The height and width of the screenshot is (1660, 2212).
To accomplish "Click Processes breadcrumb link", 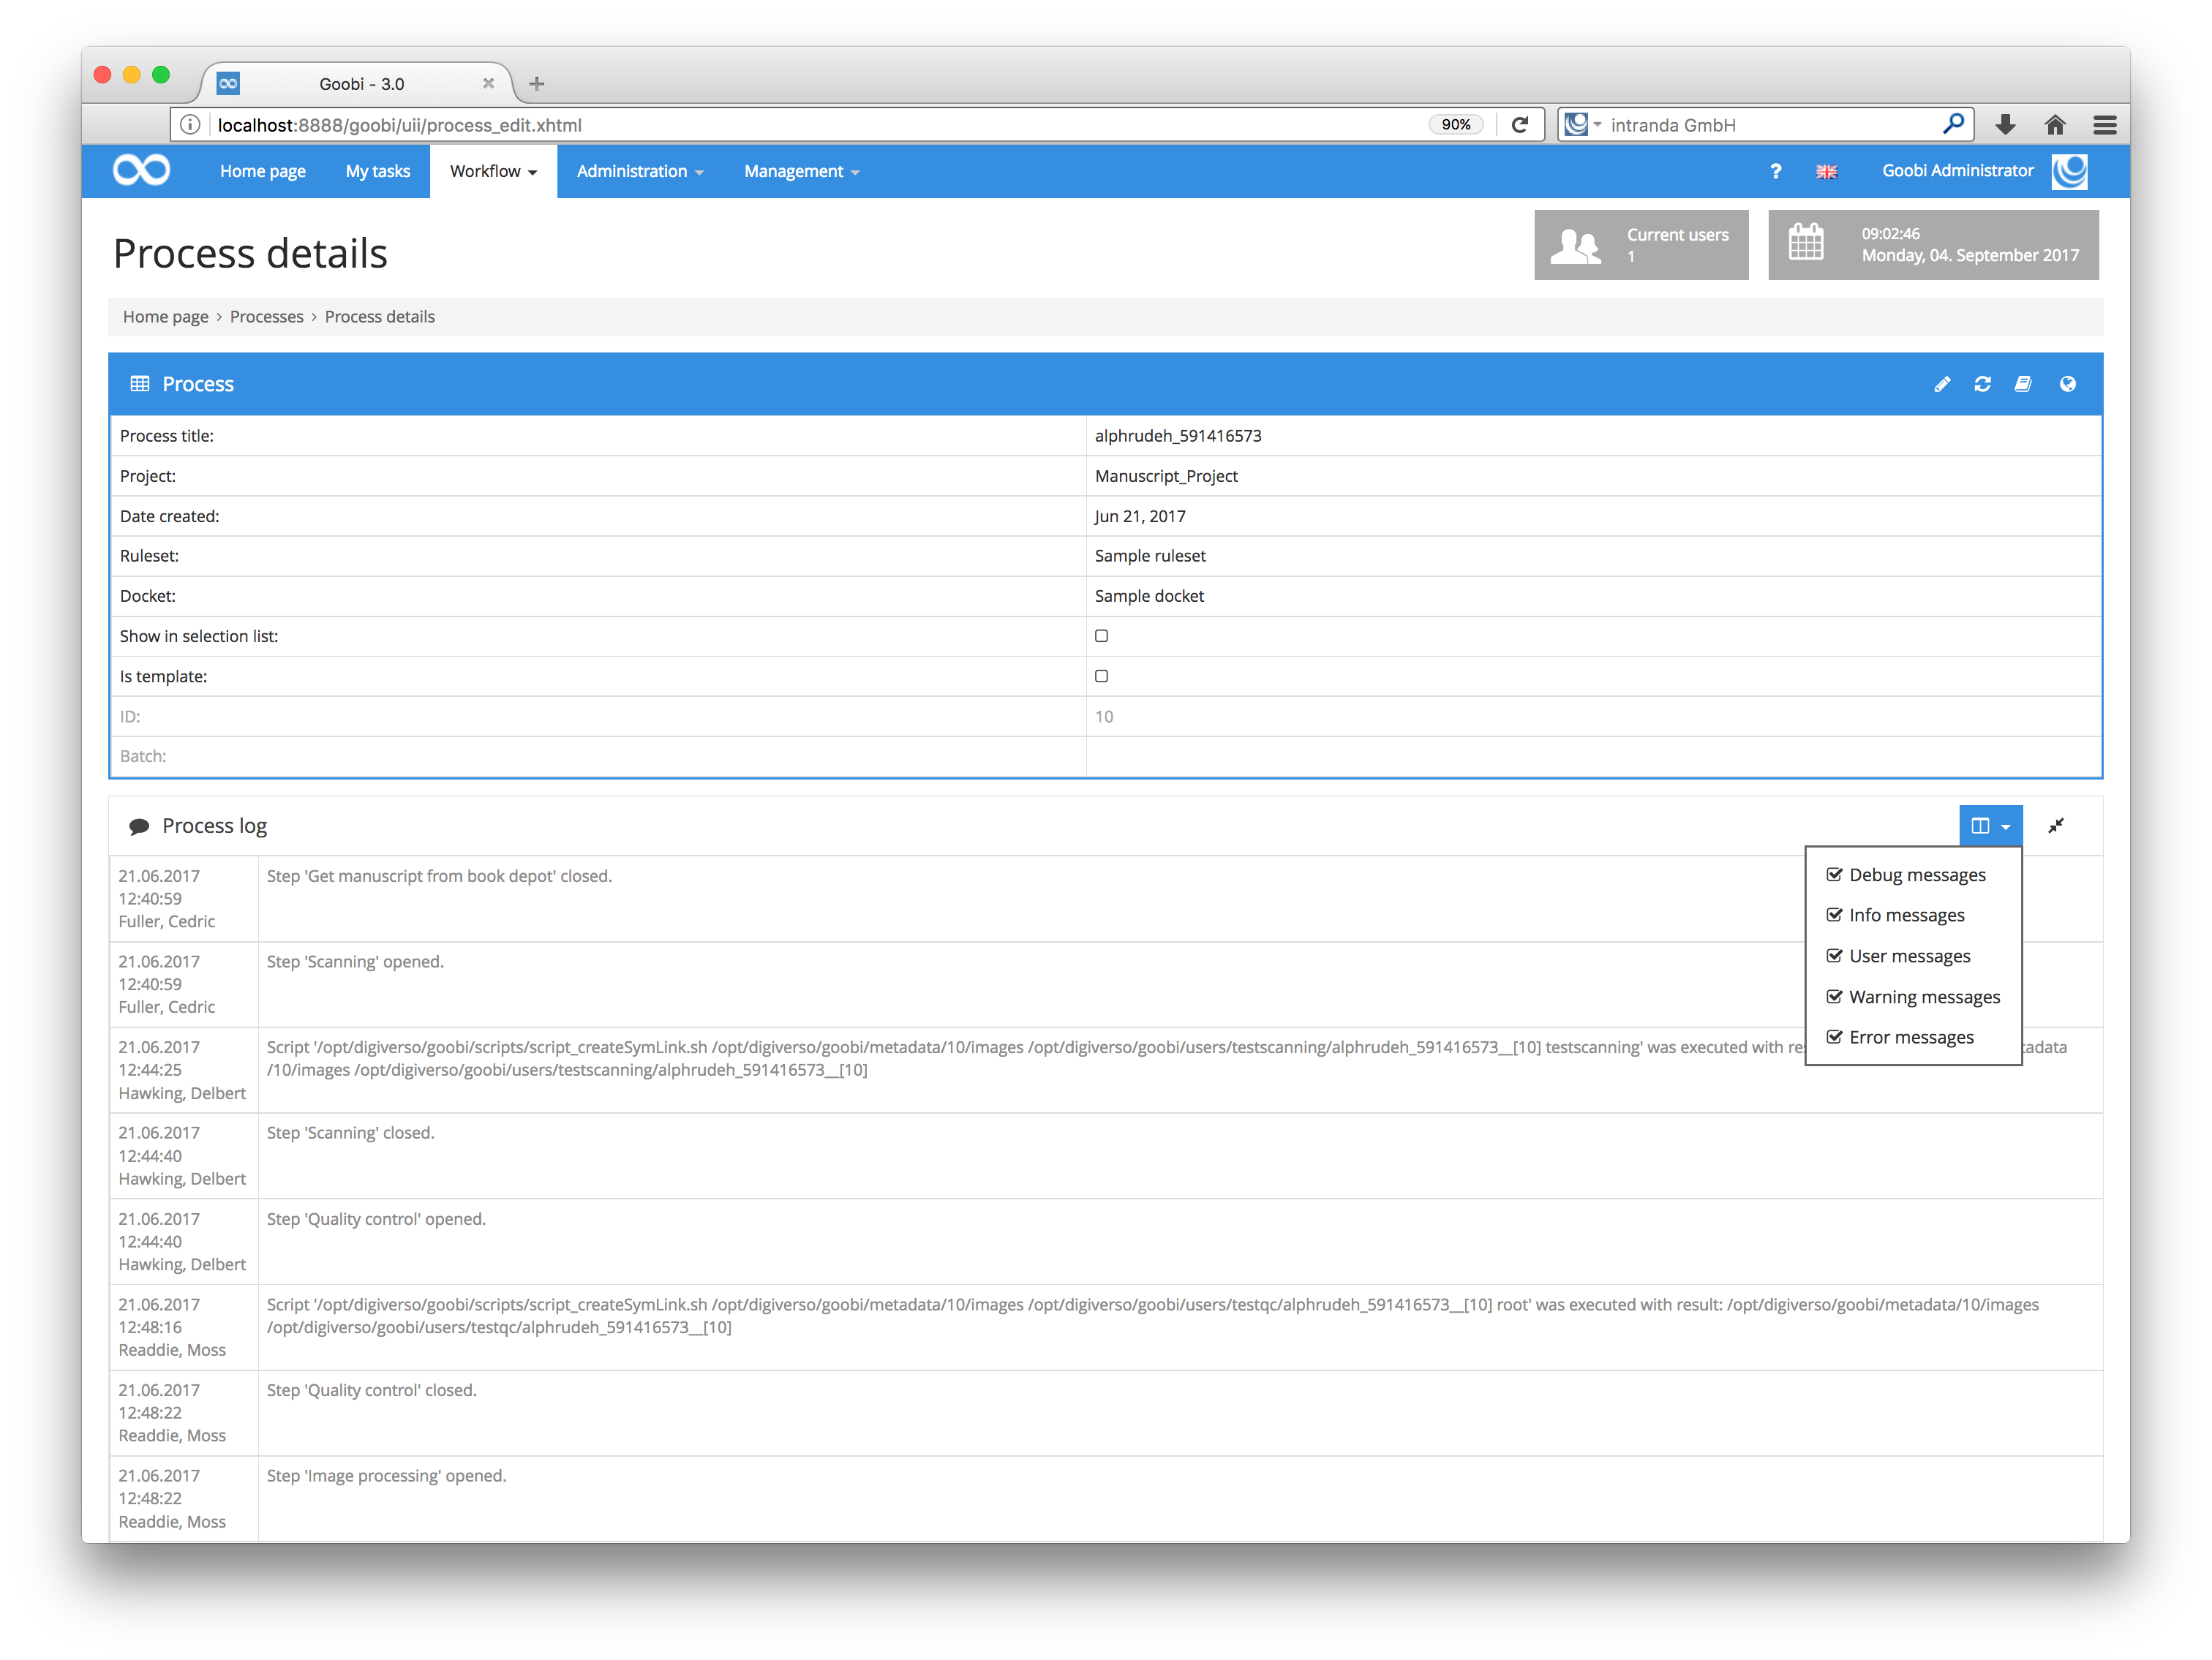I will pyautogui.click(x=266, y=317).
